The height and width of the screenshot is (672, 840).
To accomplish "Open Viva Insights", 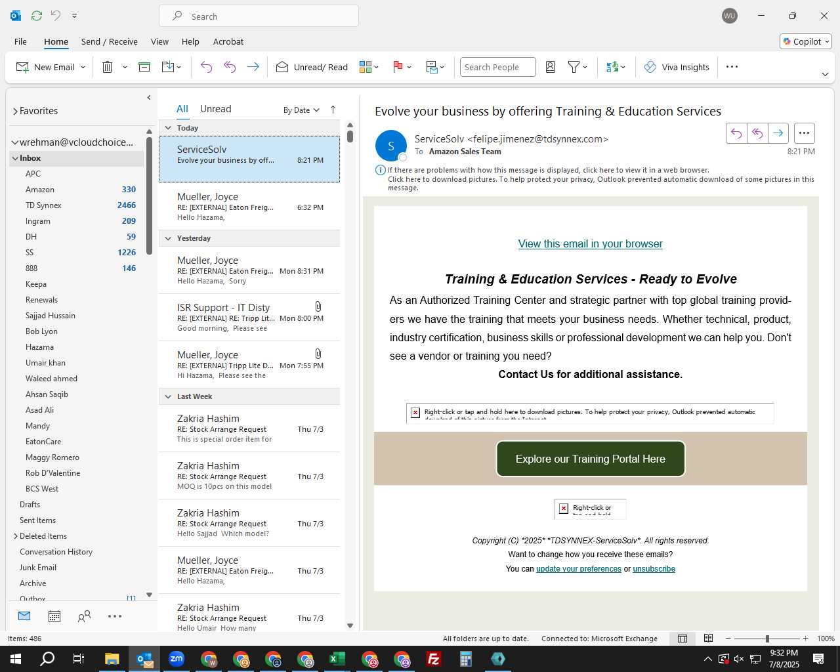I will click(x=677, y=67).
